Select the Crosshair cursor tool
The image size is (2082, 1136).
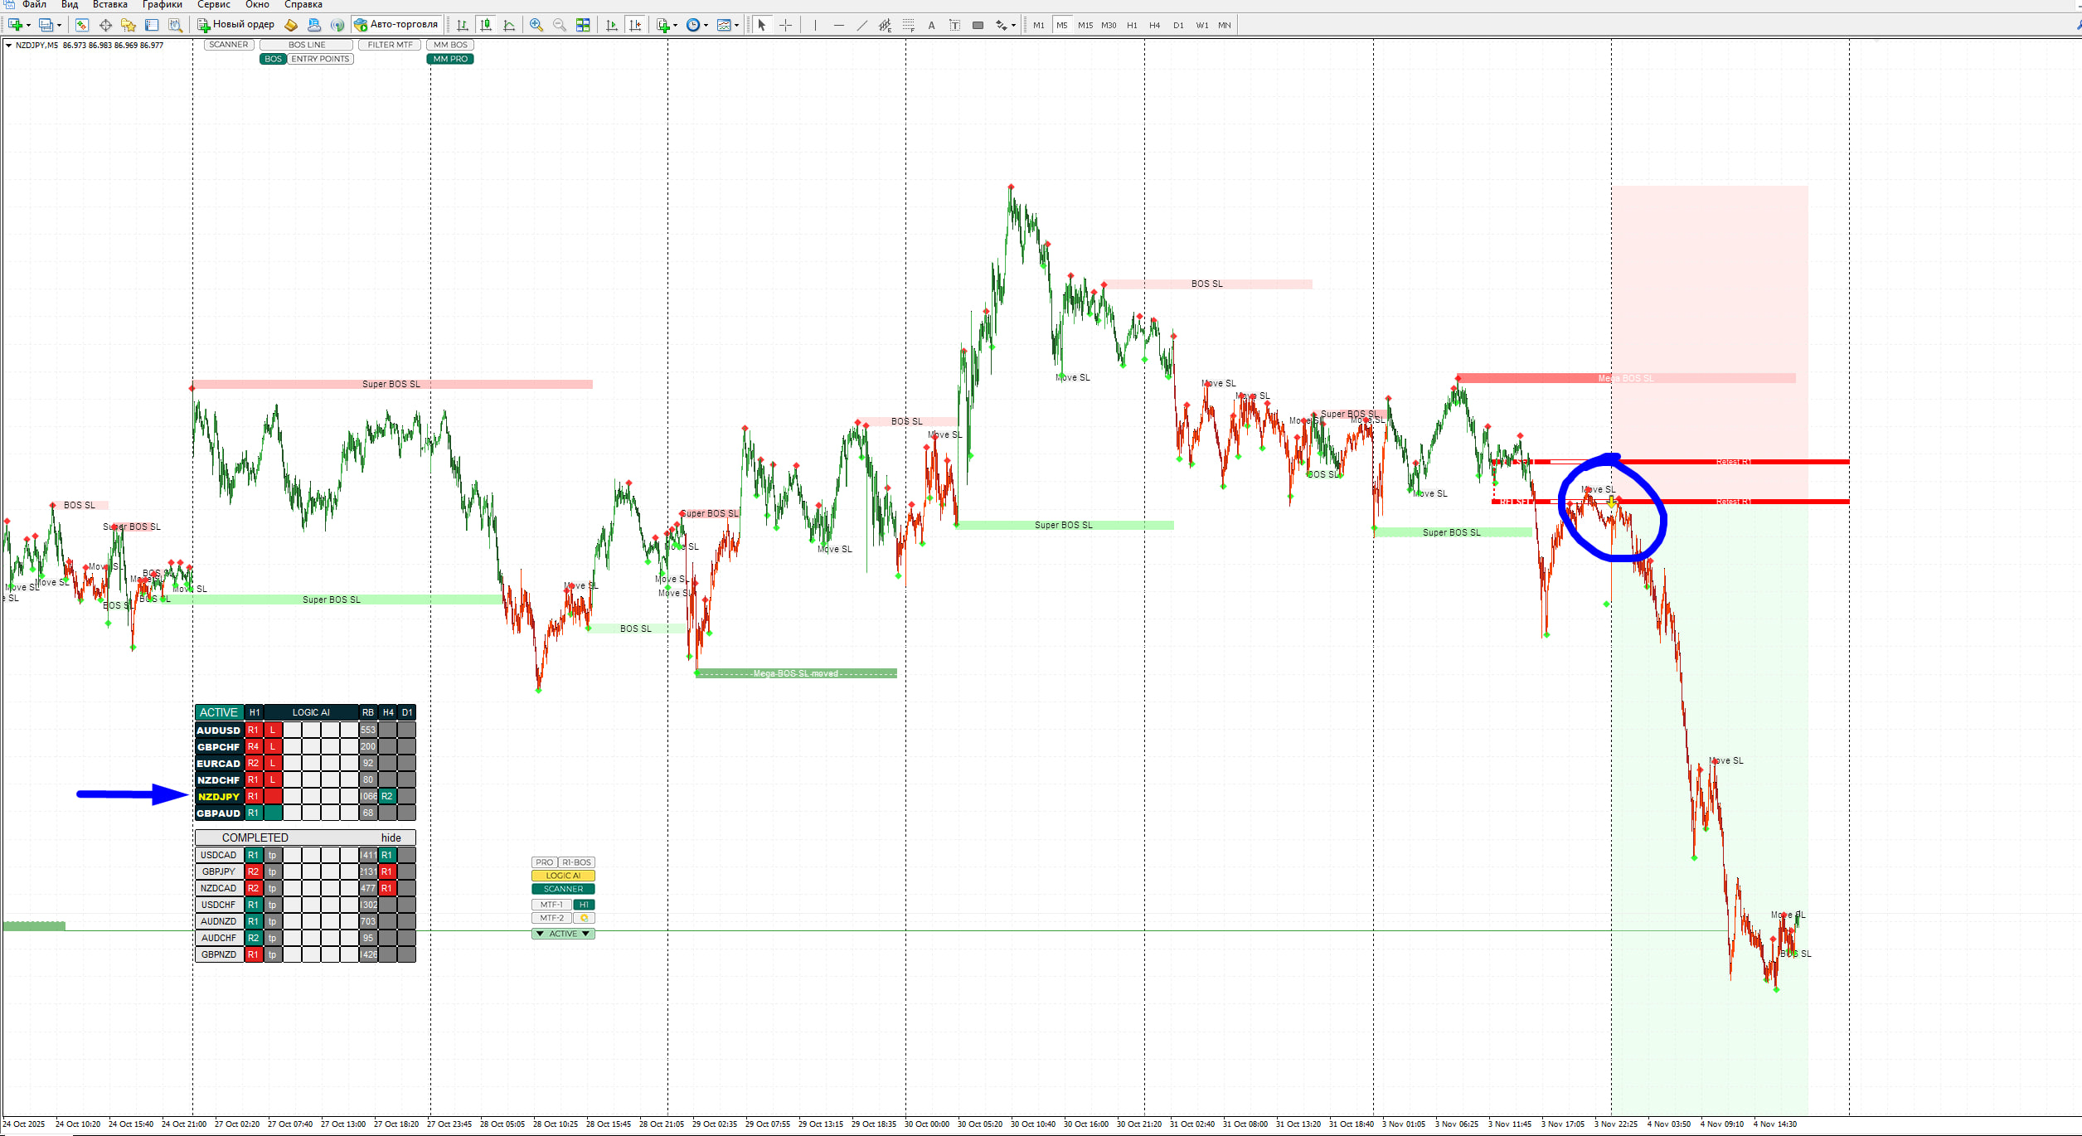tap(786, 26)
